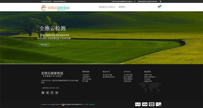Click the 400 090 1299 hotline text
203x108 pixels.
(54, 88)
